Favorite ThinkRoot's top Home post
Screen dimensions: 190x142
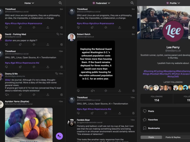[34, 28]
